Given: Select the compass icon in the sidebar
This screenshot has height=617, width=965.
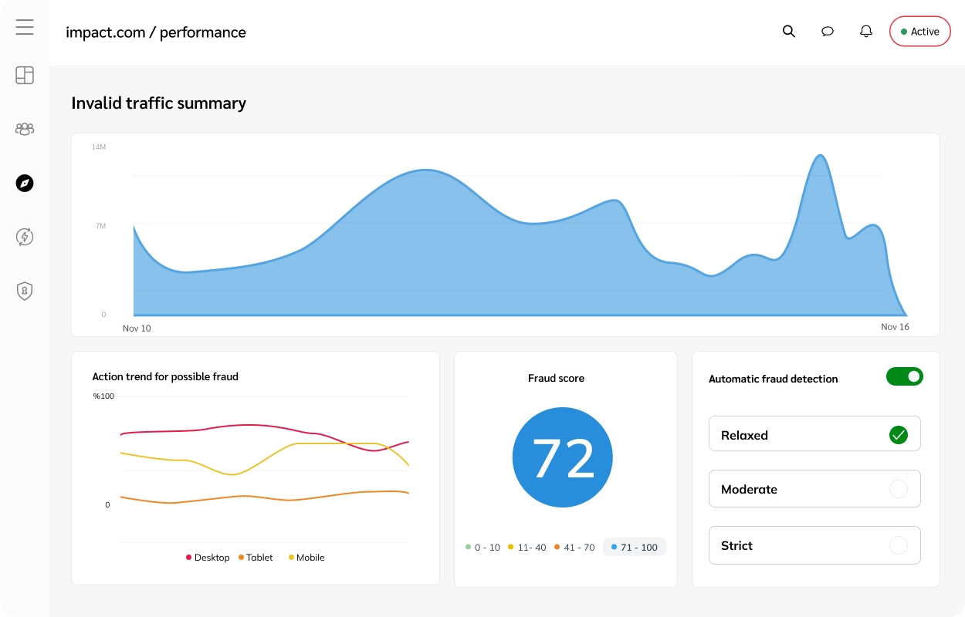Looking at the screenshot, I should [25, 183].
